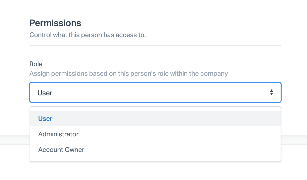Click downward triangle of the Role caret
The image size is (307, 180).
tap(271, 94)
